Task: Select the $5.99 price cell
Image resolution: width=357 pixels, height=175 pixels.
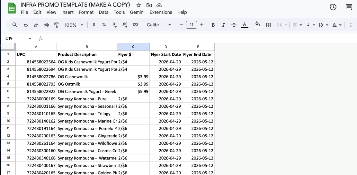Action: coord(133,91)
